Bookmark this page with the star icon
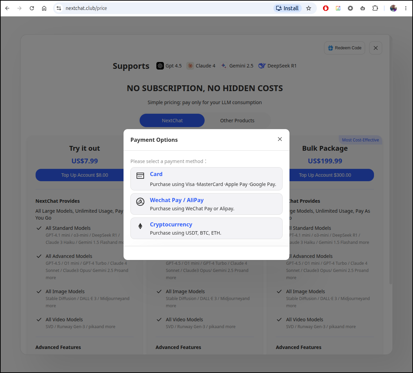The height and width of the screenshot is (373, 413). pyautogui.click(x=309, y=8)
